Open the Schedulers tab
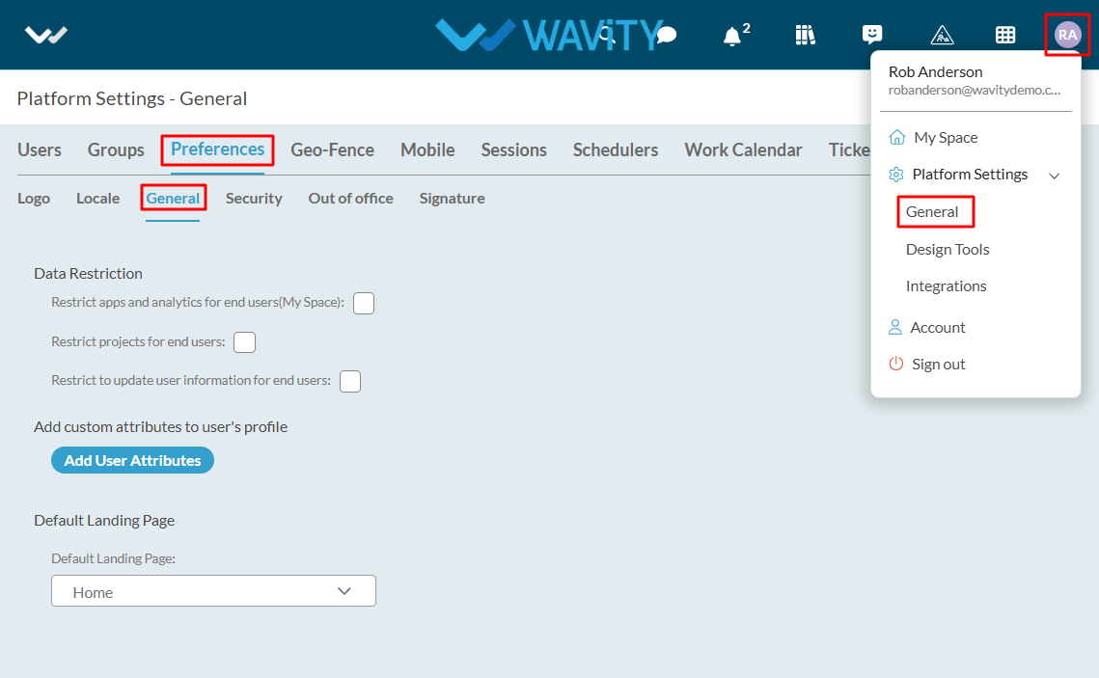The height and width of the screenshot is (678, 1099). coord(616,149)
